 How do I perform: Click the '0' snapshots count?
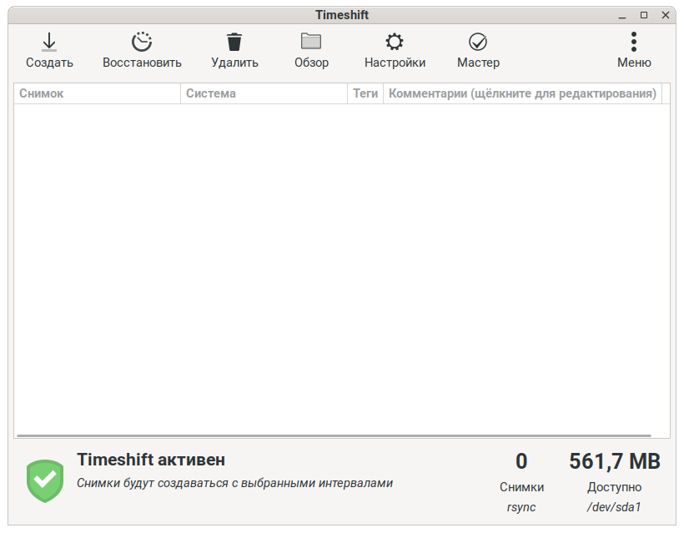521,461
